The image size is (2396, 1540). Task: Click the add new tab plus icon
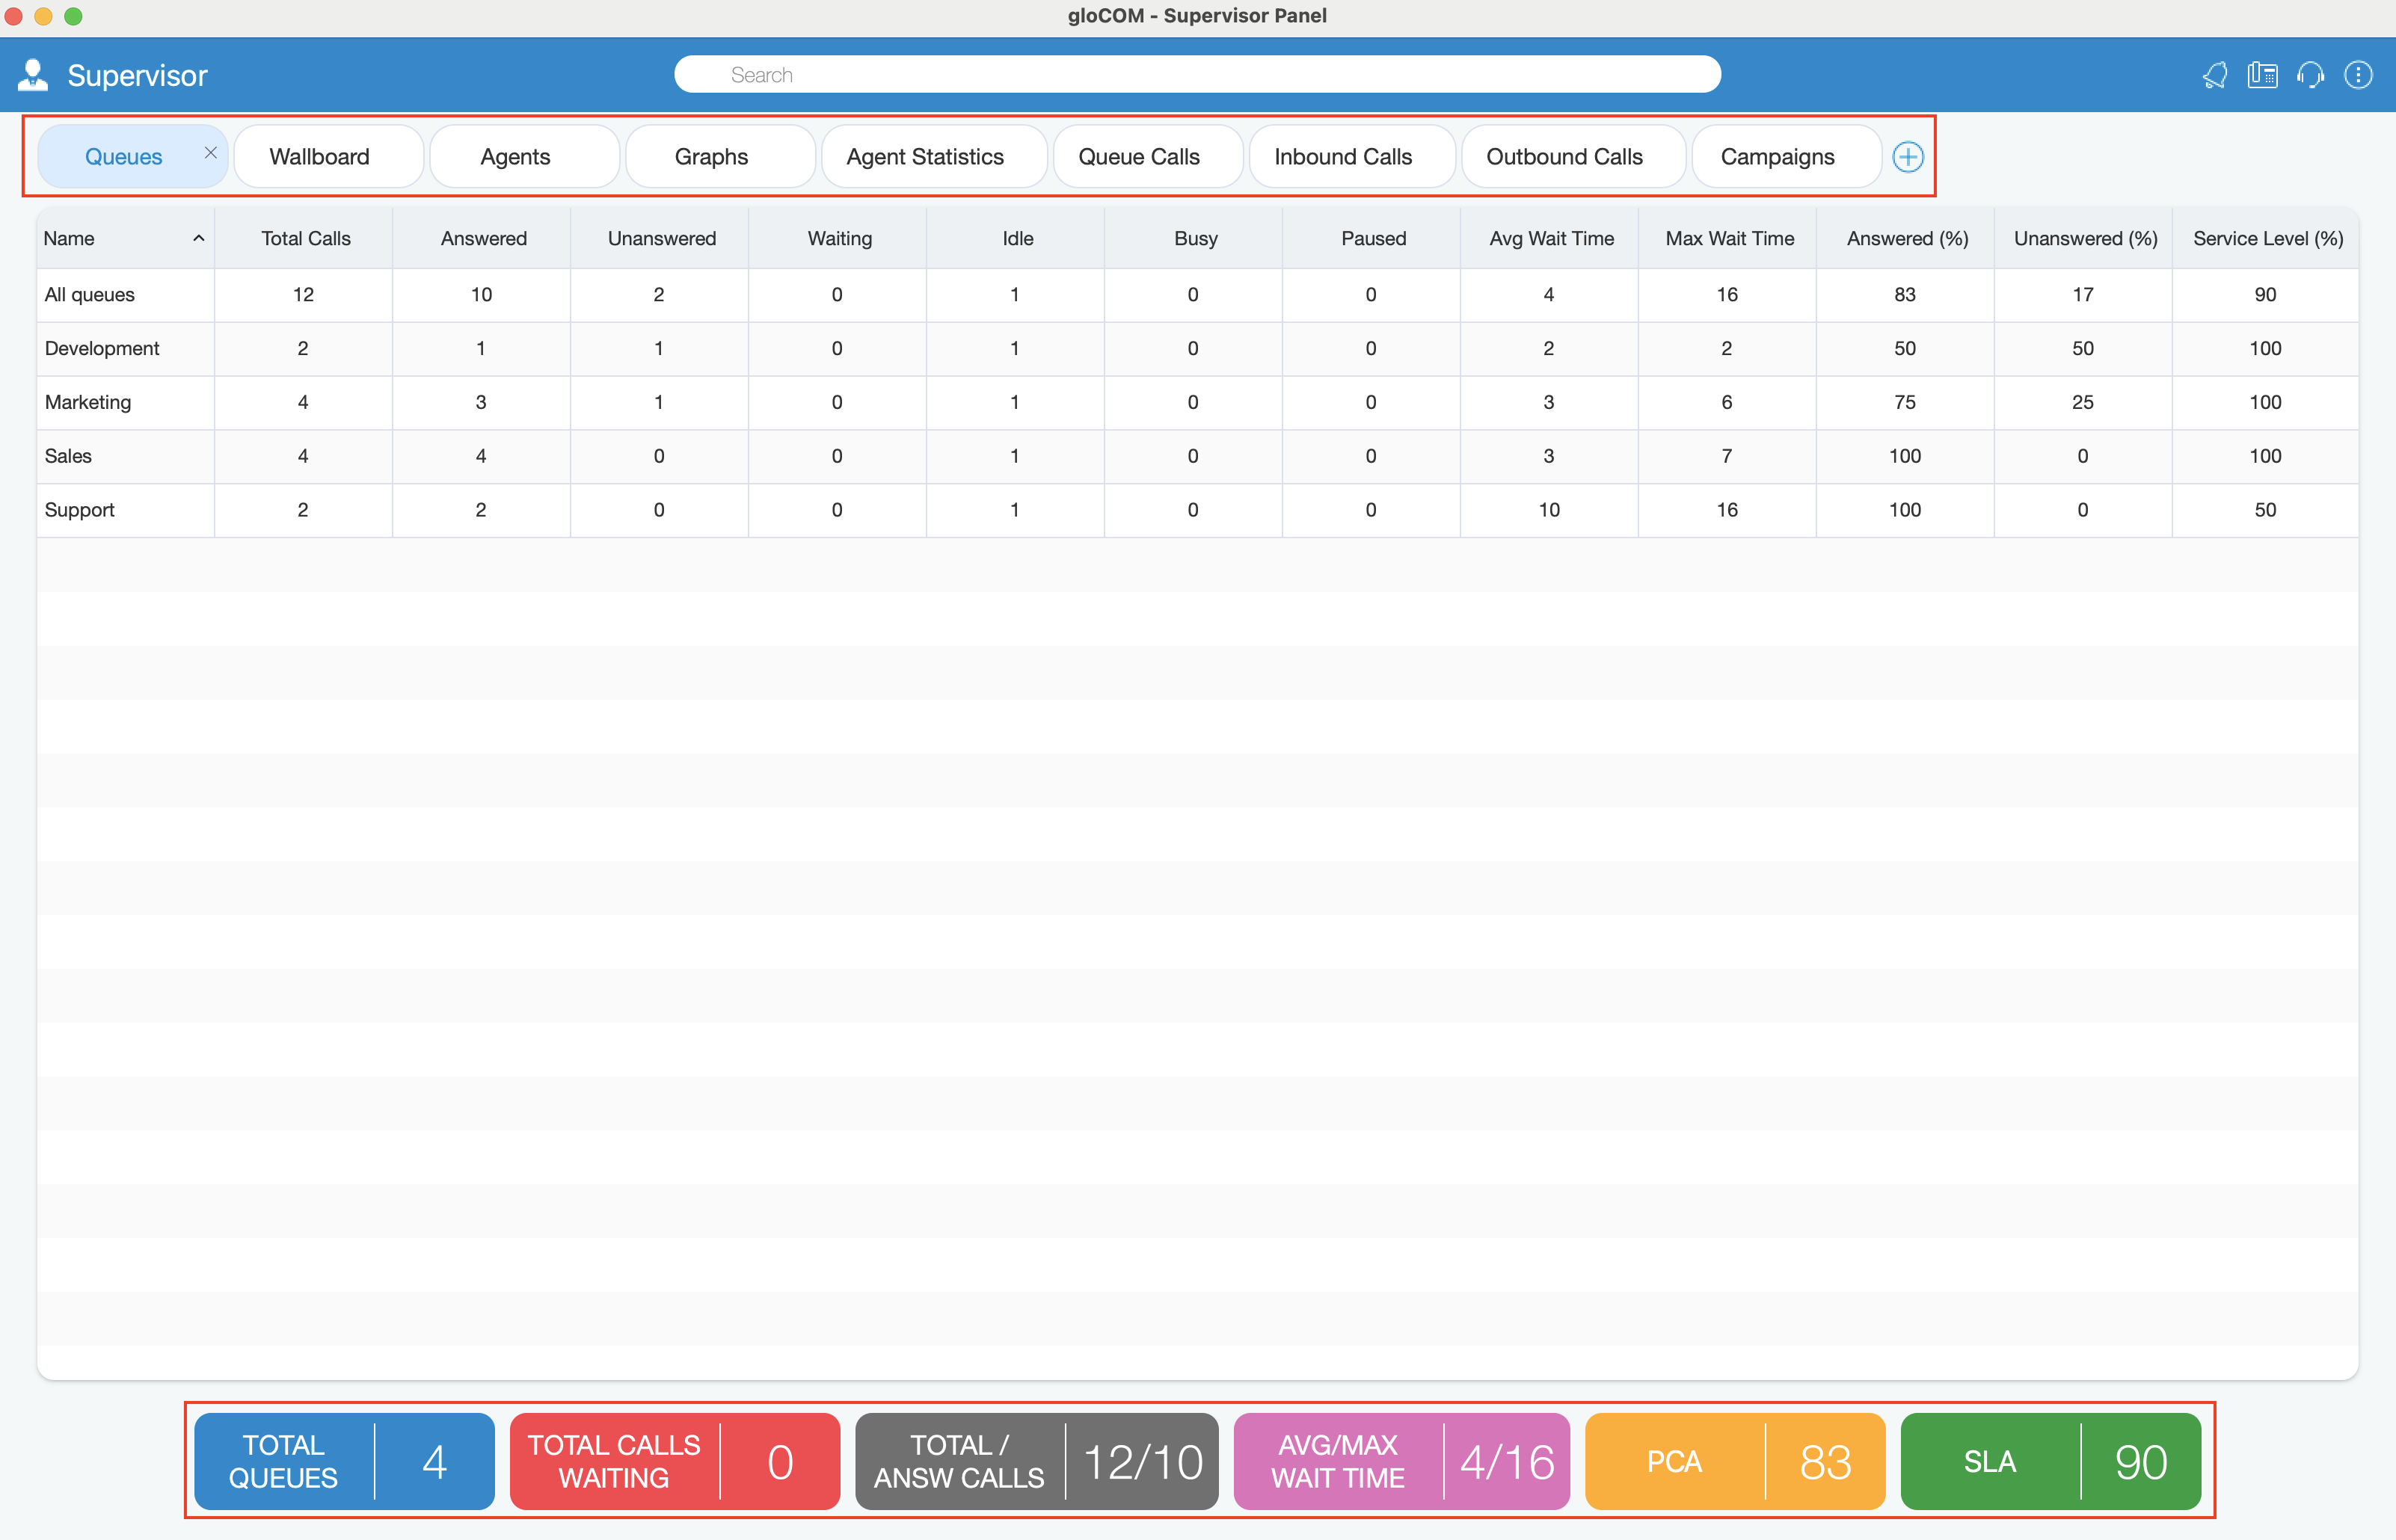pos(1908,155)
